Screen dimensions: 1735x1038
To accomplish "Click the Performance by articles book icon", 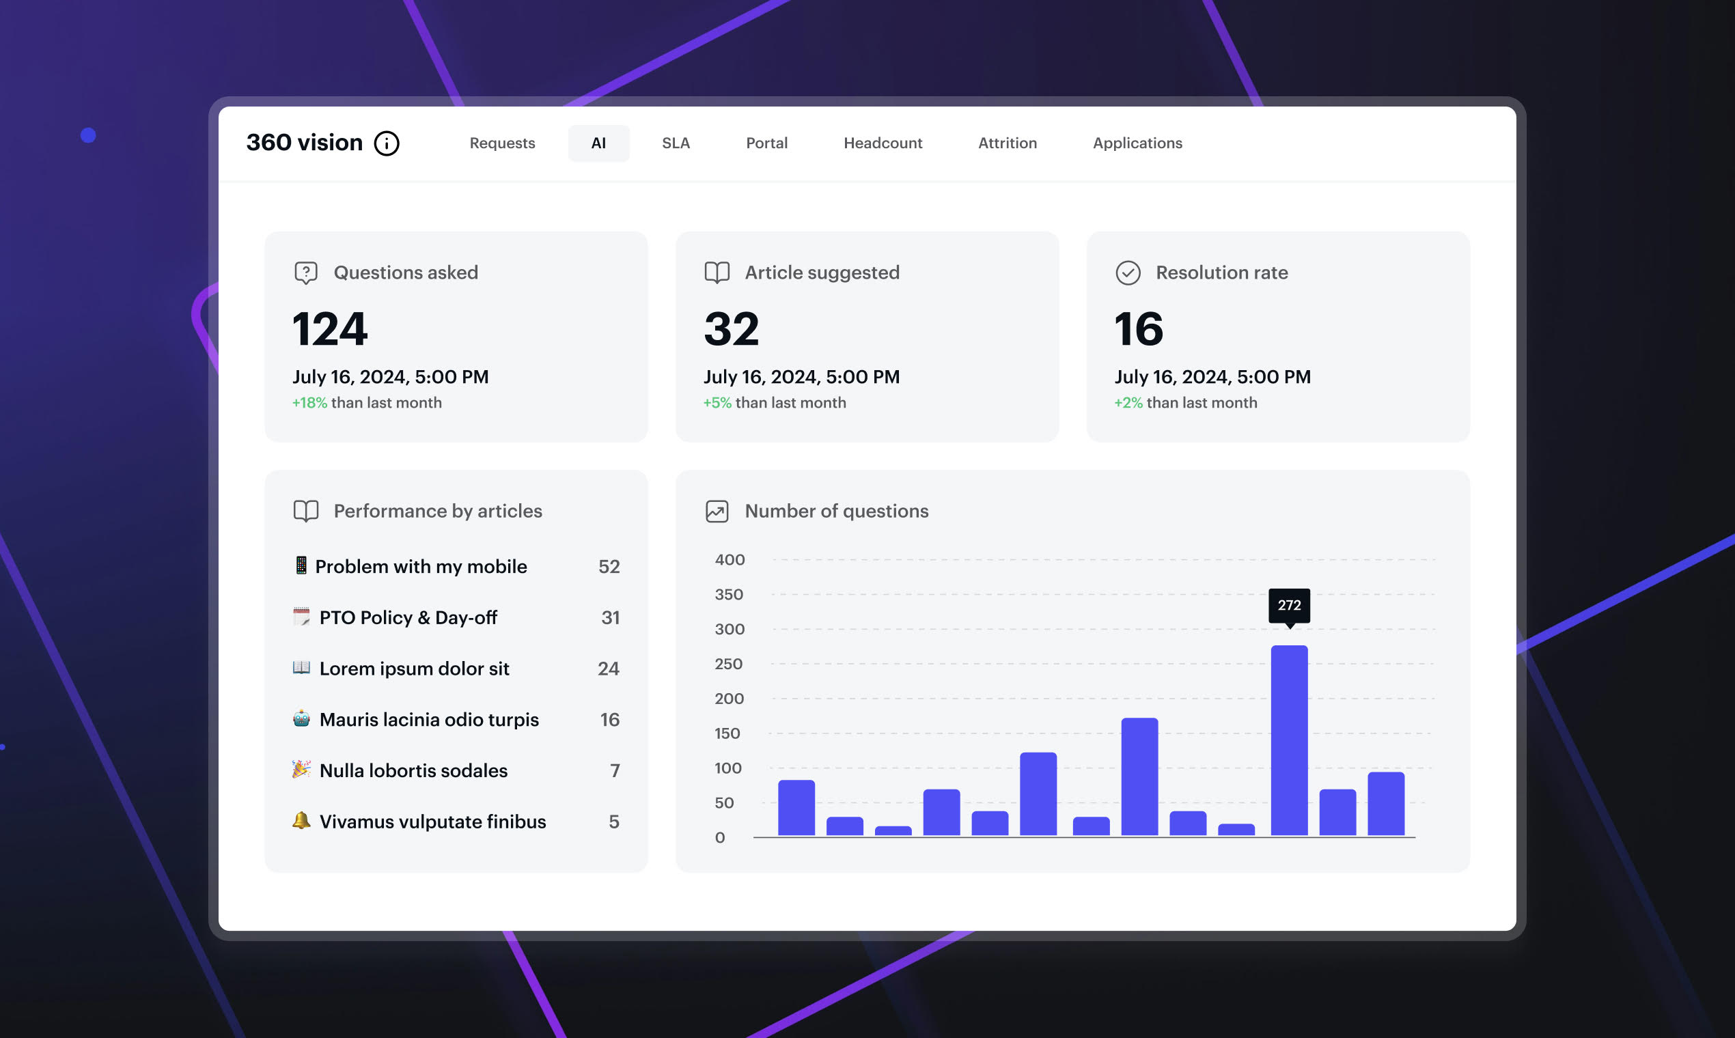I will click(306, 511).
